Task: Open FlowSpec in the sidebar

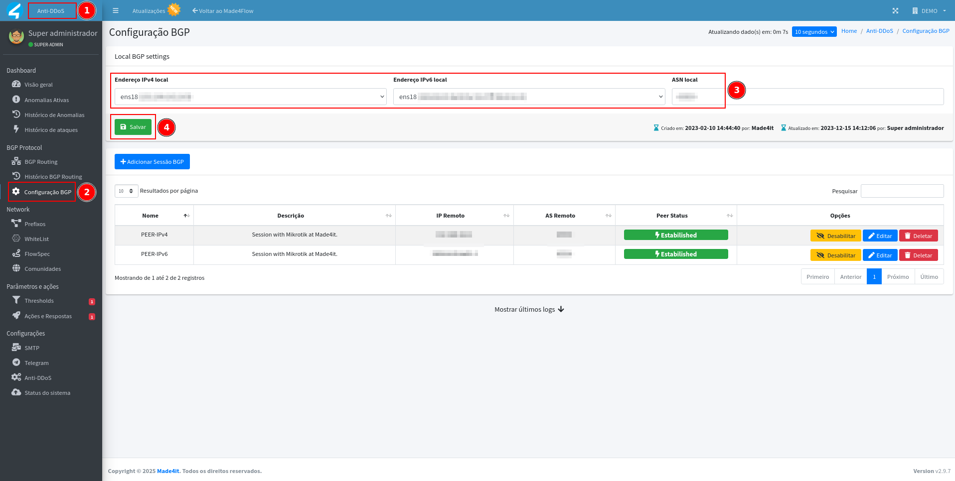Action: point(37,254)
